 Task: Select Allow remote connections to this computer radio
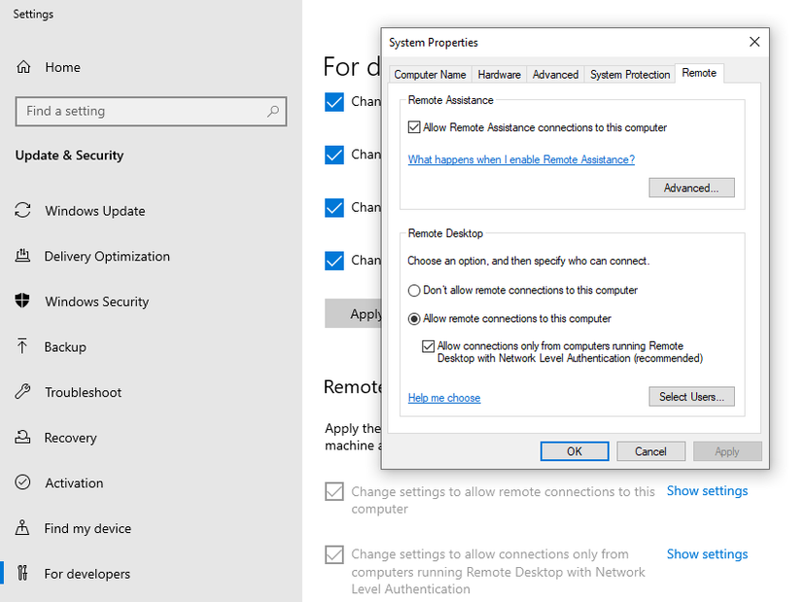tap(414, 319)
